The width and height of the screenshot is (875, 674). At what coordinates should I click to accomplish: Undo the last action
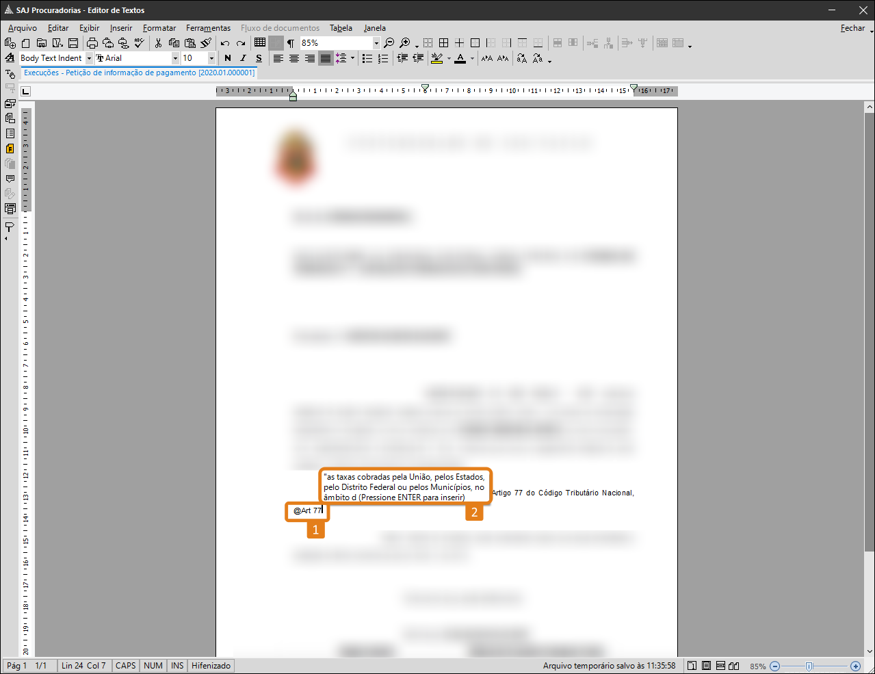[224, 43]
